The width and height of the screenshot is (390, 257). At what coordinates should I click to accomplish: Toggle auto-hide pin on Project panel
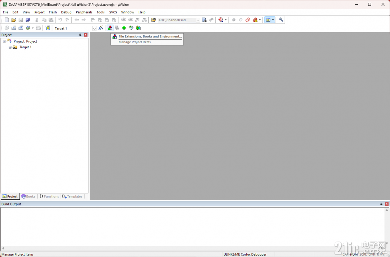point(80,35)
